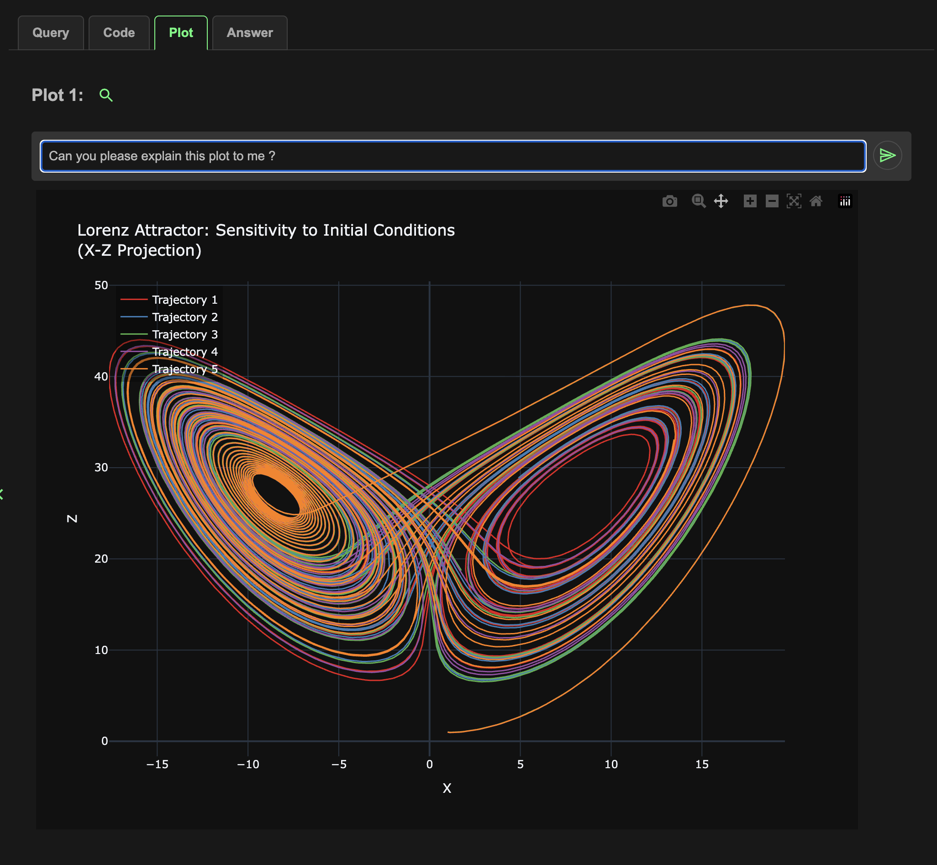937x865 pixels.
Task: Switch to the Query tab
Action: click(x=51, y=33)
